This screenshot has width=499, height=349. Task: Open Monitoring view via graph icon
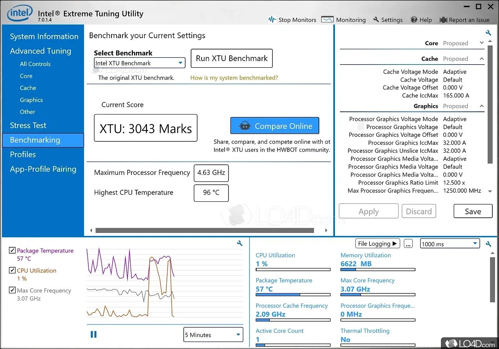pyautogui.click(x=327, y=19)
